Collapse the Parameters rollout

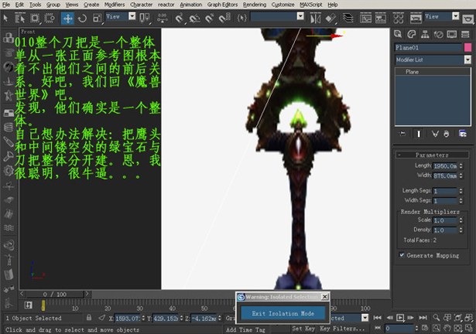pyautogui.click(x=432, y=155)
